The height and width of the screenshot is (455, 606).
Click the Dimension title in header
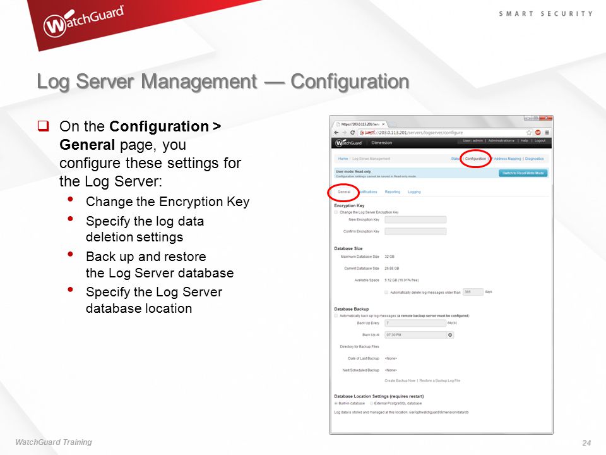[381, 143]
